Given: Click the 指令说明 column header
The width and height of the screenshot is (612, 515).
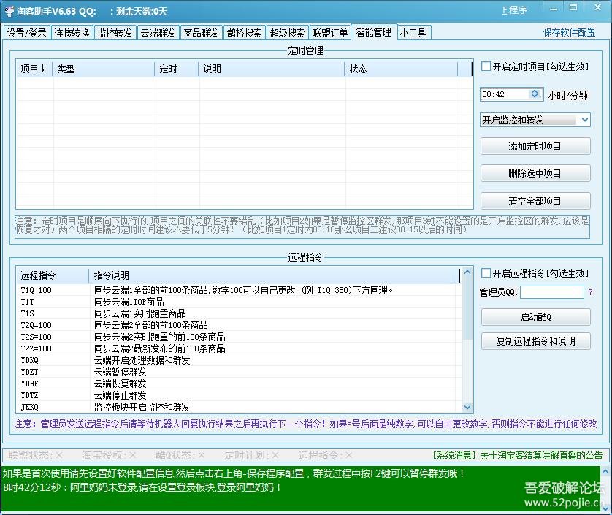Looking at the screenshot, I should point(272,275).
